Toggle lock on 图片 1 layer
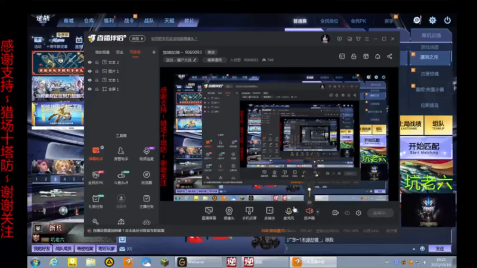Screen dimensions: 477x268 click(x=97, y=71)
